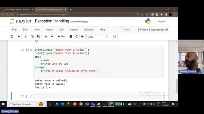Screen dimensions: 204x114
Task: Paste cells below icon in toolbar
Action: 38,37
